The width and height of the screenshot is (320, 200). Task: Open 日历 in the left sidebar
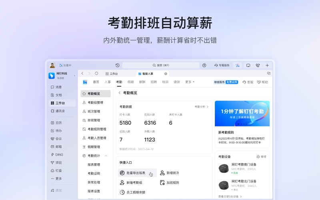[x=62, y=123]
